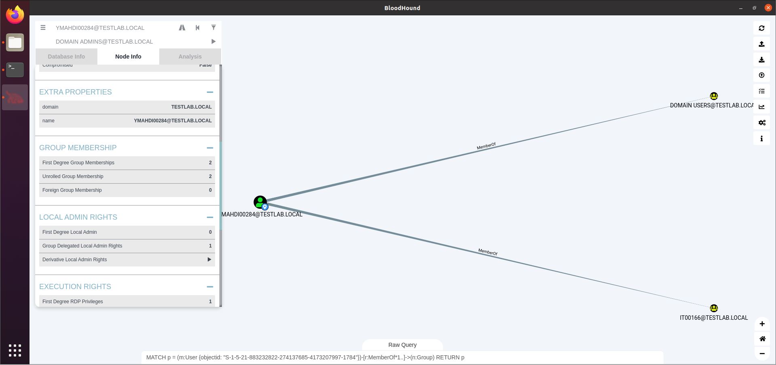776x365 pixels.
Task: Click the upload data icon
Action: [761, 76]
